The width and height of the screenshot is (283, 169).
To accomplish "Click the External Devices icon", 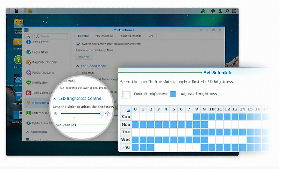I will click(x=29, y=113).
